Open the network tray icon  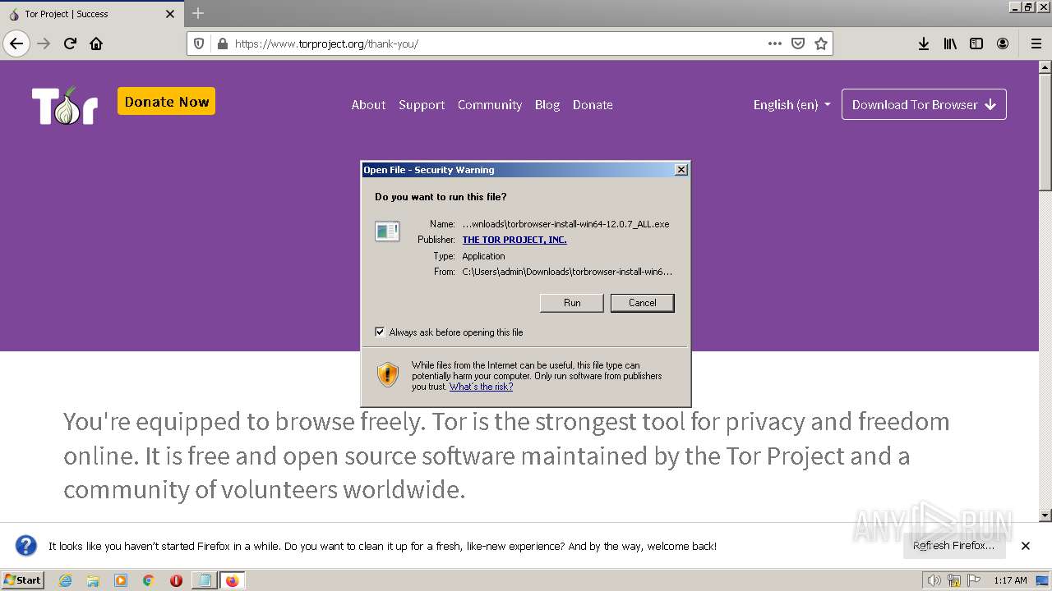coord(953,580)
